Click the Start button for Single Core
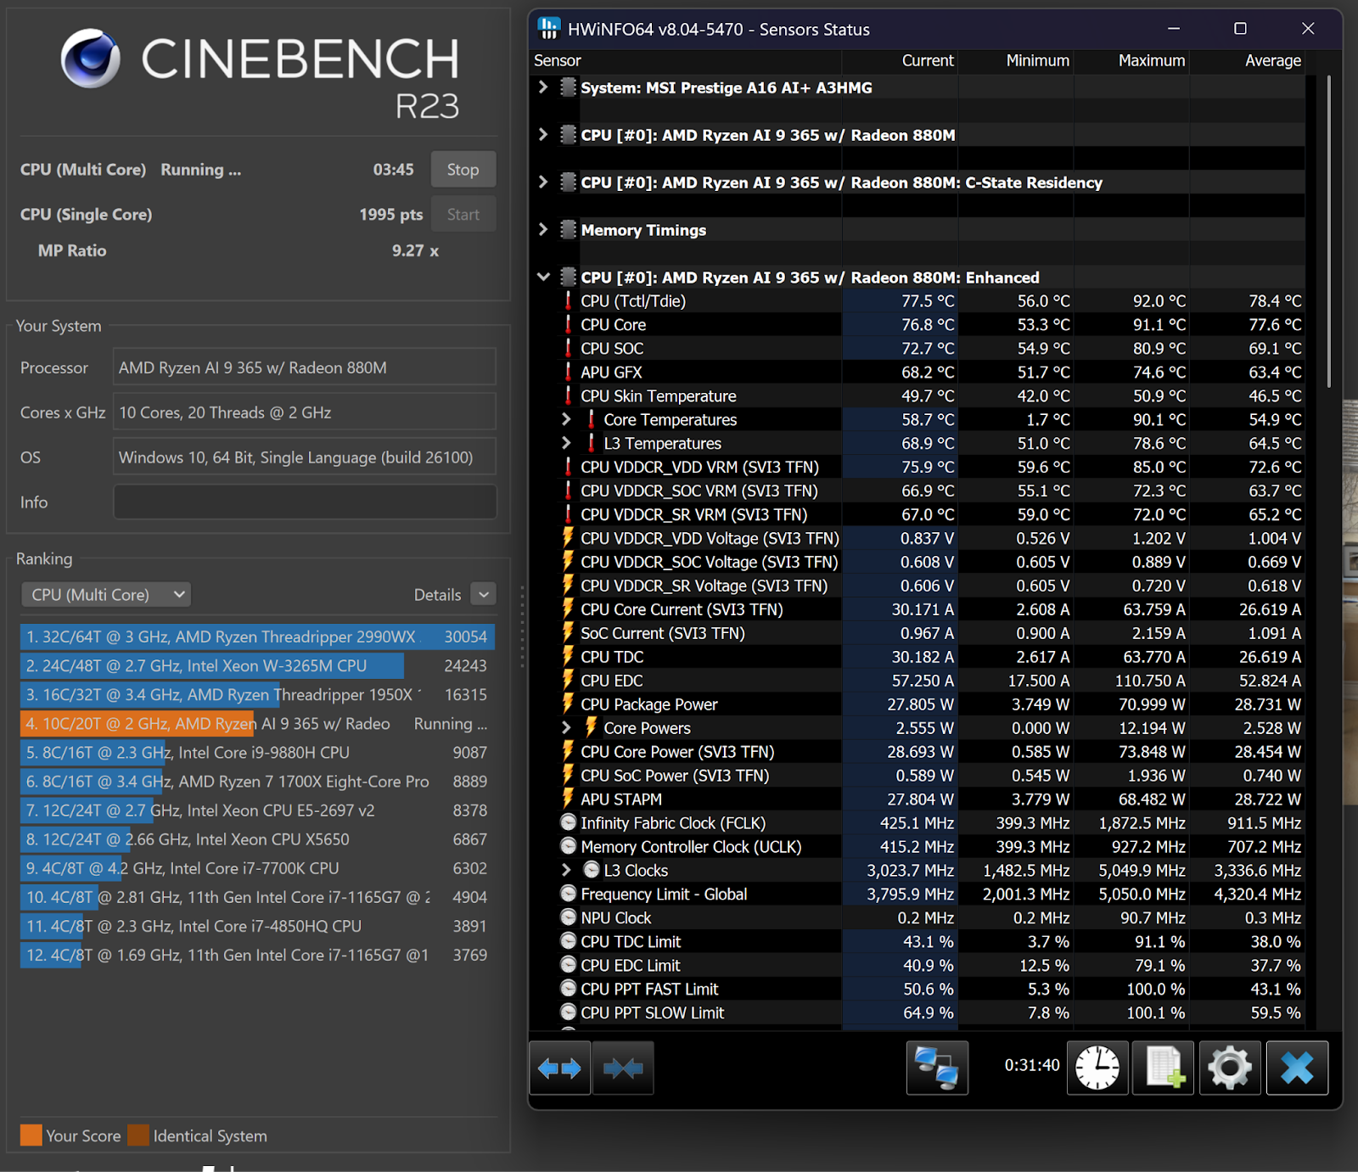1358x1172 pixels. click(463, 215)
